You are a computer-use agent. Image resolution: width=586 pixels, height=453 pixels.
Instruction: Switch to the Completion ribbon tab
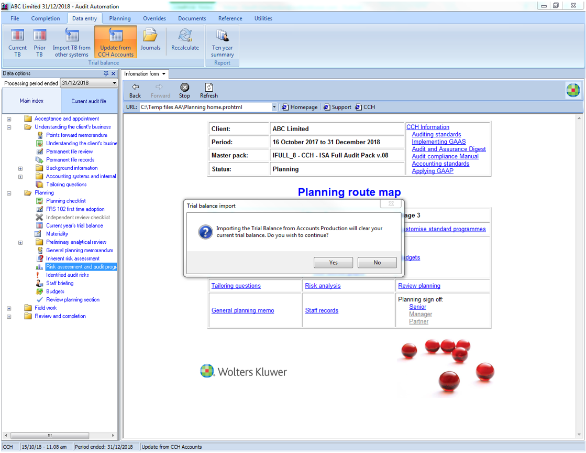click(46, 18)
